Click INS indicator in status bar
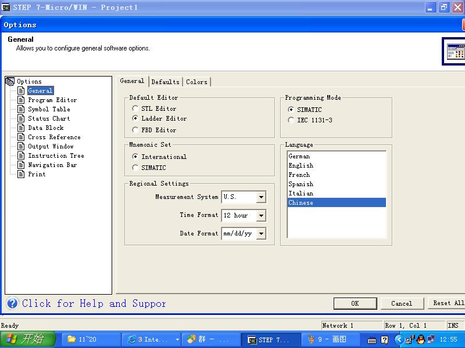This screenshot has width=465, height=348. coord(453,325)
